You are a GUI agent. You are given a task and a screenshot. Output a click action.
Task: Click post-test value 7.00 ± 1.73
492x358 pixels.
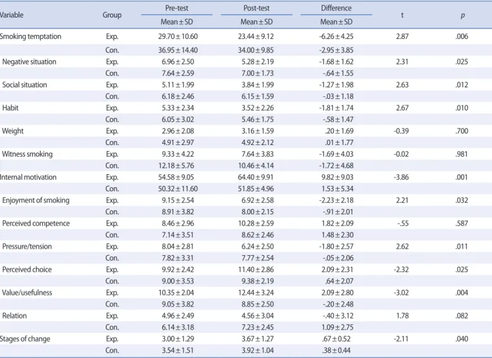[257, 73]
